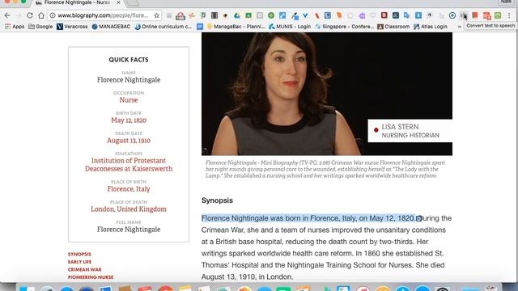Reload the biography.com page

tap(30, 15)
